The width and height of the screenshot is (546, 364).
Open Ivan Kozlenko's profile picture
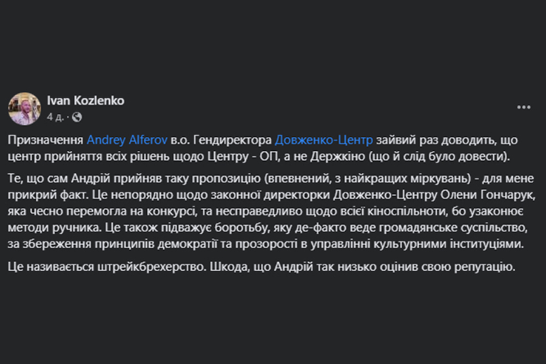click(24, 109)
